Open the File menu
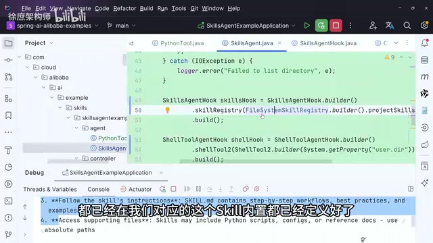 [x=26, y=9]
